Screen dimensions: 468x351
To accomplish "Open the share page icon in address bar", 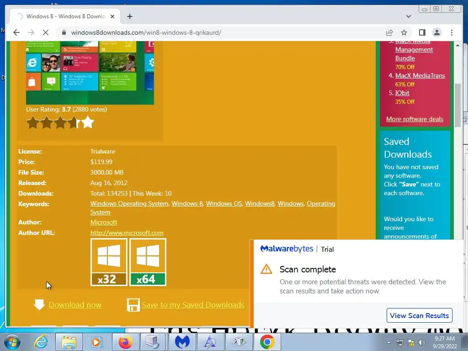I will [389, 32].
